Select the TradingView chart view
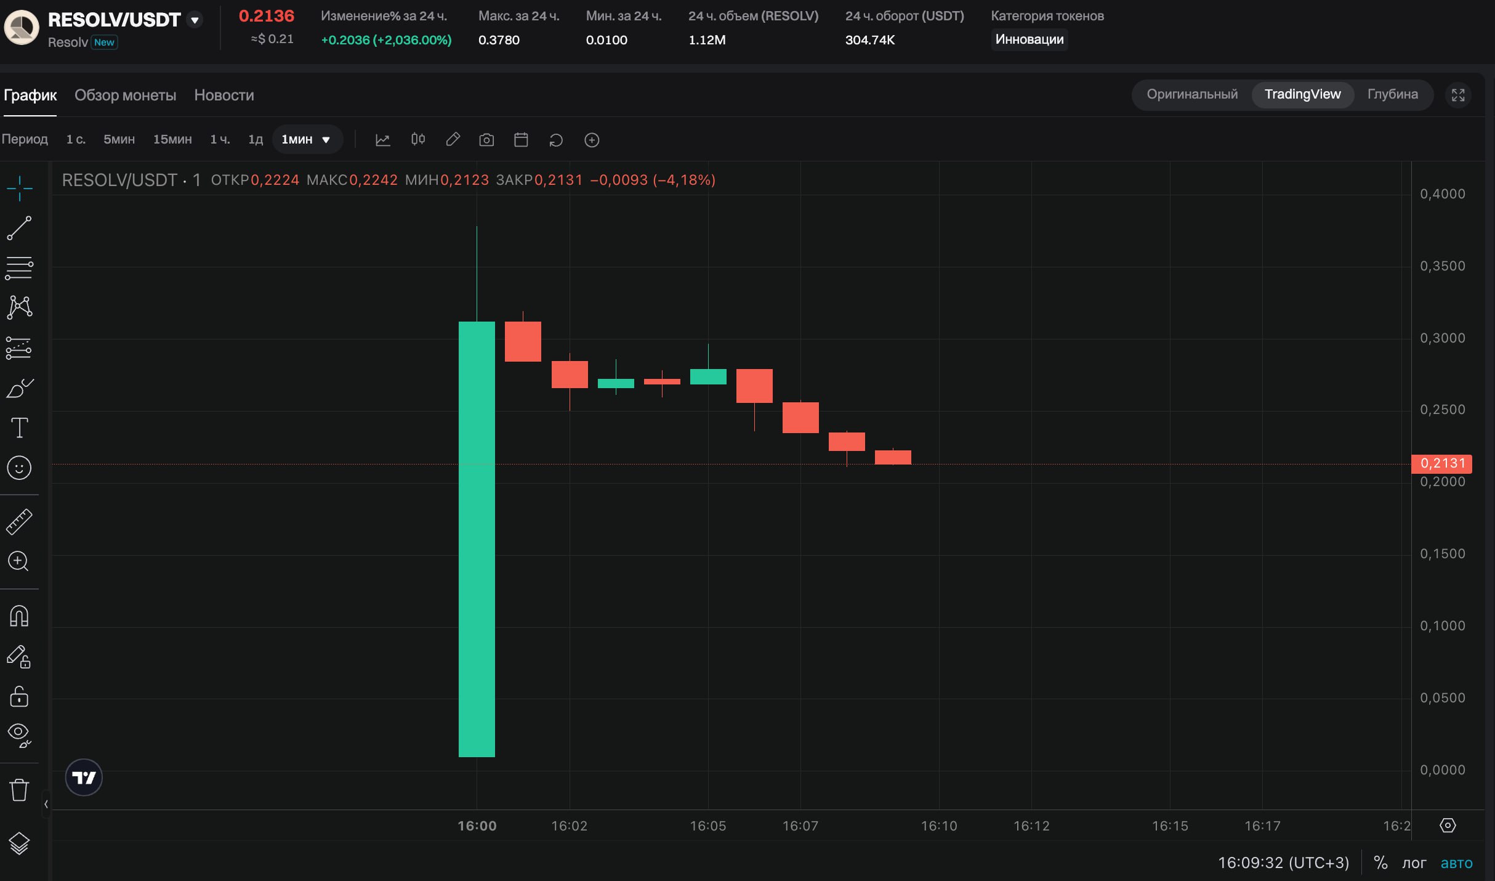Viewport: 1495px width, 881px height. (x=1302, y=94)
